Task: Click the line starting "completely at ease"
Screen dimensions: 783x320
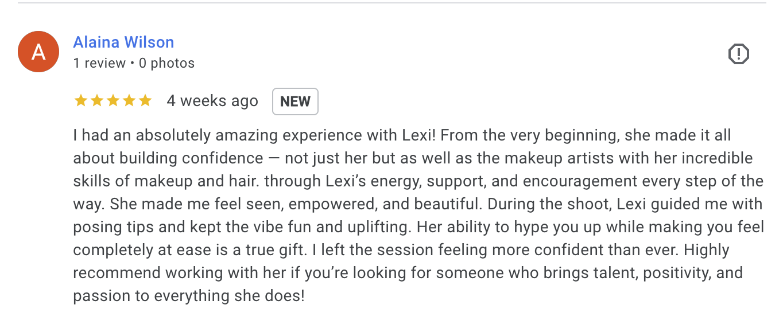Action: (401, 250)
